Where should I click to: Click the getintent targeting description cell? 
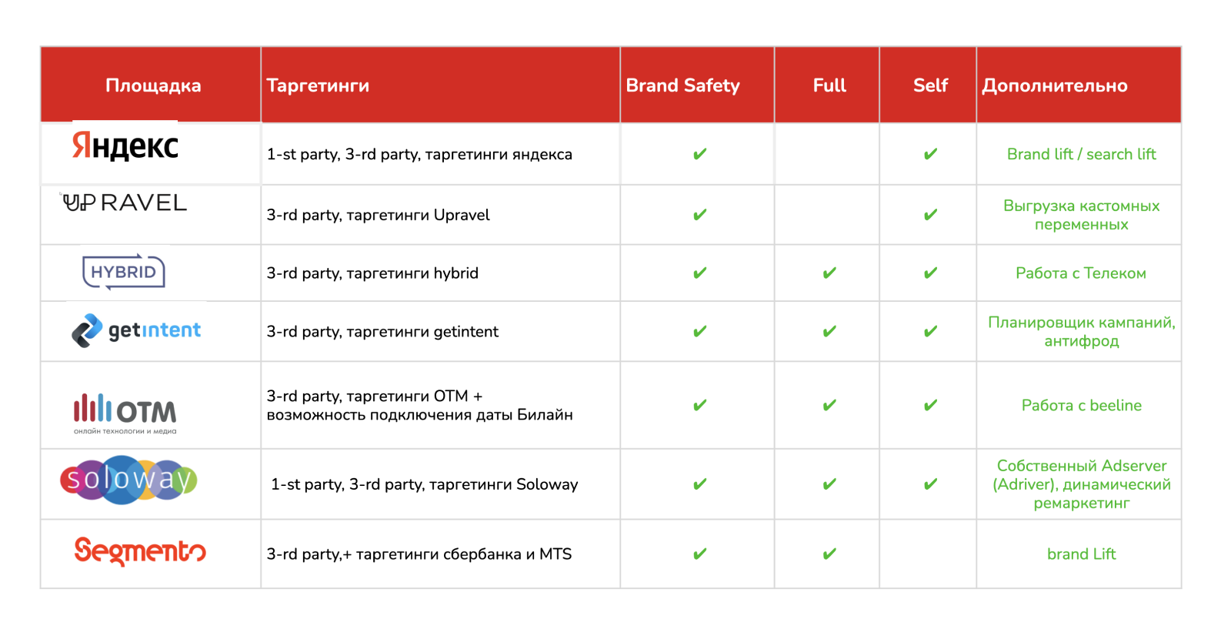coord(382,332)
